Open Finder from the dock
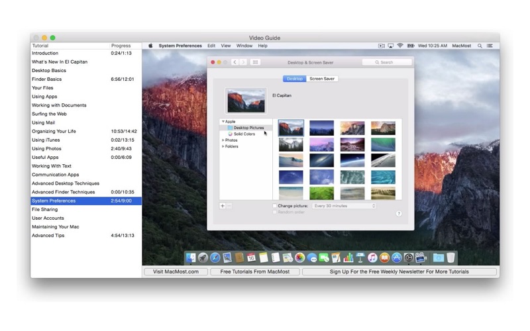530x331 pixels. [x=191, y=258]
